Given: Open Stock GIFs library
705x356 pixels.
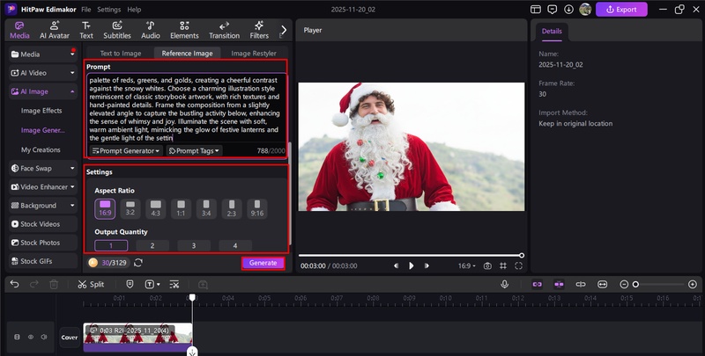Looking at the screenshot, I should pos(43,261).
